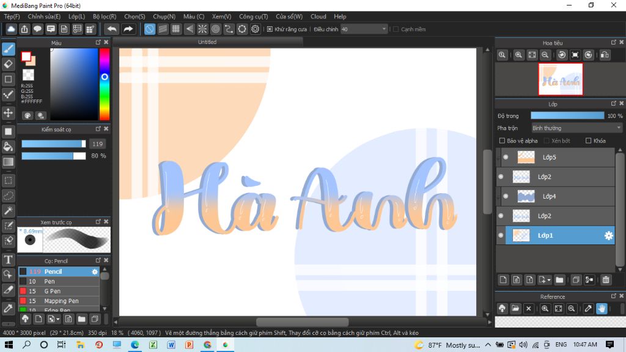Open add-brush dropdown in brush panel
This screenshot has height=352, width=626.
[x=58, y=319]
